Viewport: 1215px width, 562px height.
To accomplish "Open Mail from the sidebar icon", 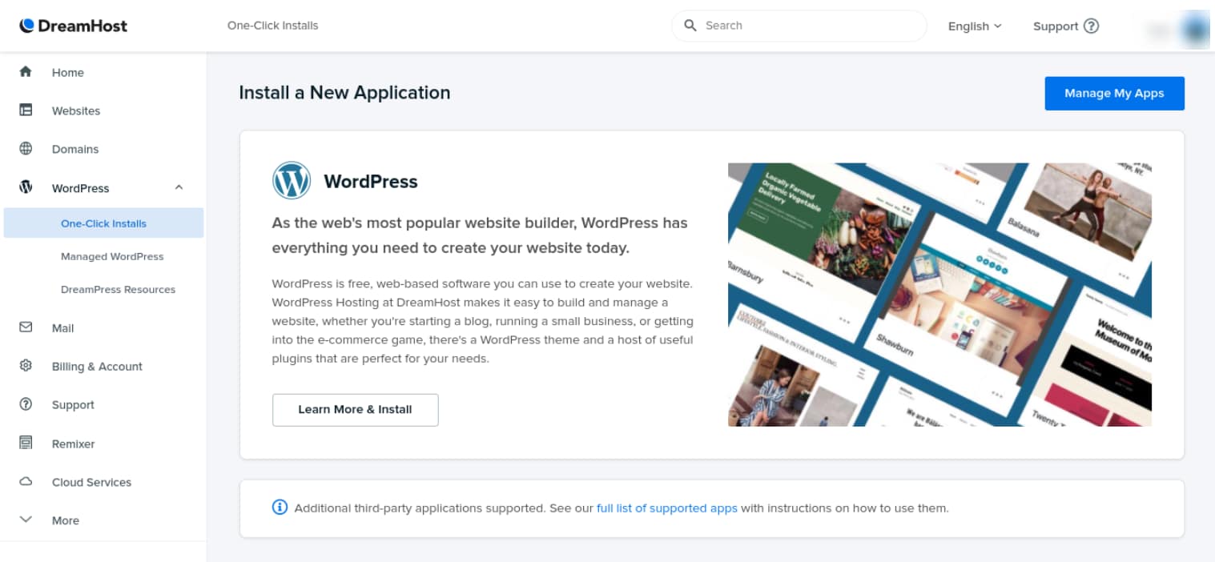I will (25, 327).
